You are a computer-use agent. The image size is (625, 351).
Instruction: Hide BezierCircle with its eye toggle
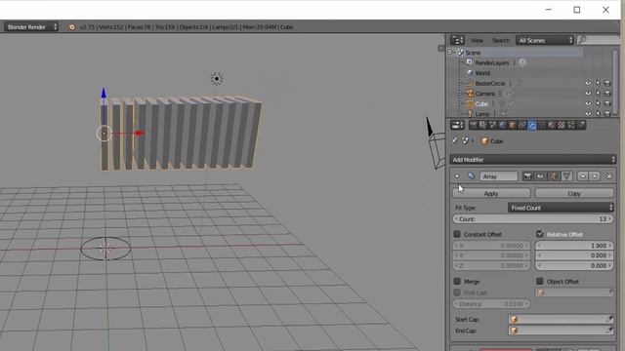[588, 83]
